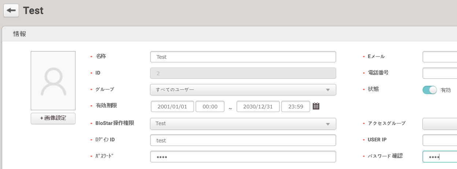This screenshot has width=457, height=169.
Task: Focus the 電話番号 input field
Action: coord(439,73)
